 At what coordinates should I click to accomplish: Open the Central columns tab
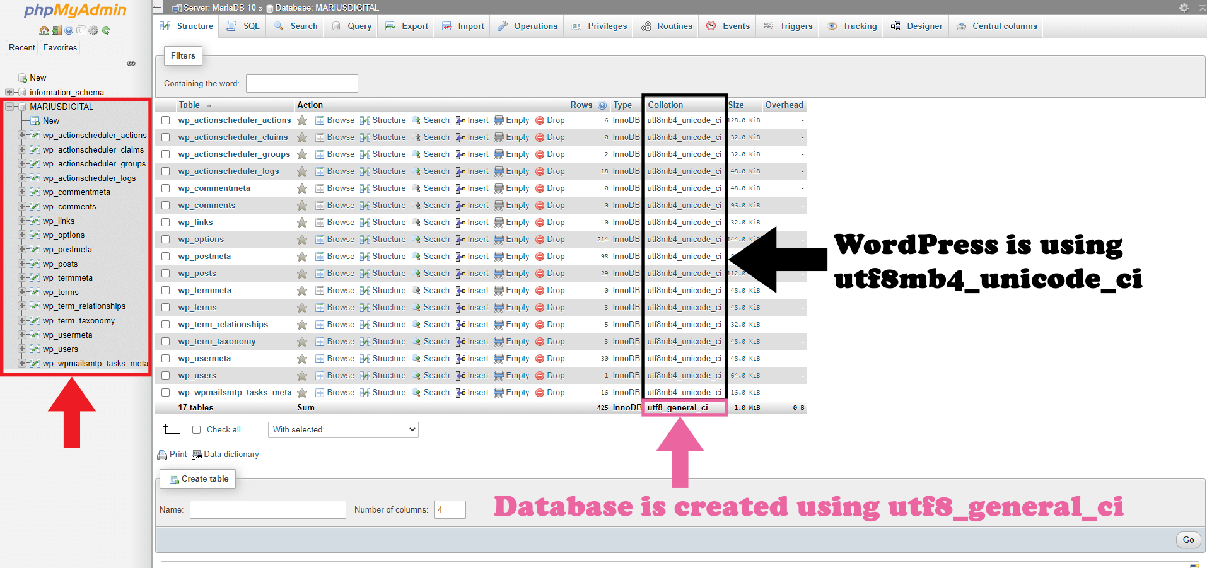996,26
